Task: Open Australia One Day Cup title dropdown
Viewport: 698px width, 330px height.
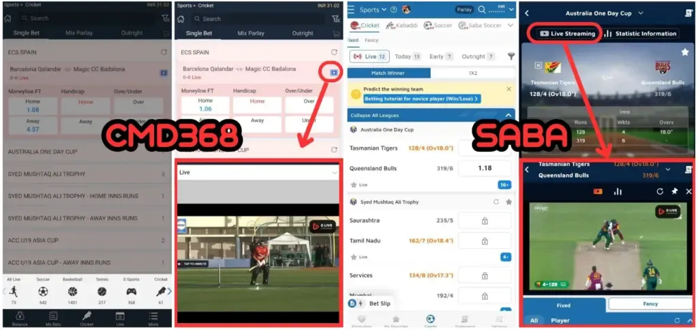Action: (x=641, y=13)
